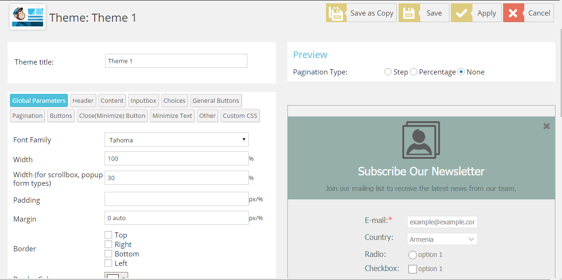Click the MailChimp monkey theme logo icon

28,17
